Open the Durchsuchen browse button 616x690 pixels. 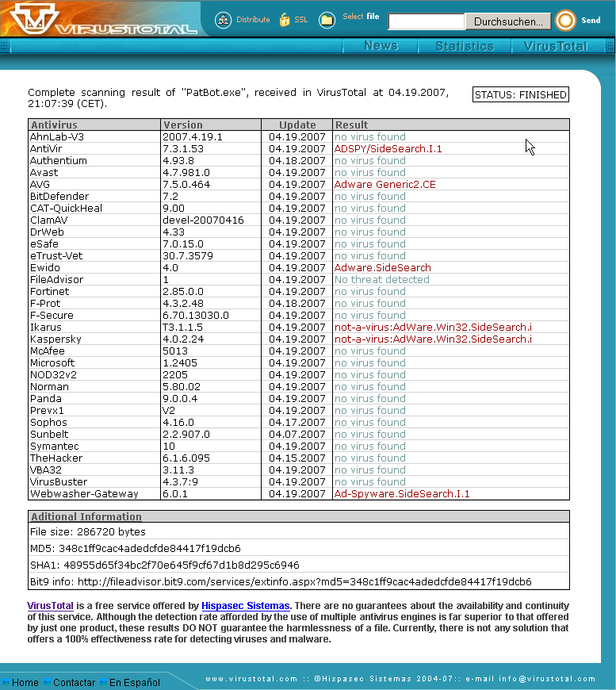508,21
